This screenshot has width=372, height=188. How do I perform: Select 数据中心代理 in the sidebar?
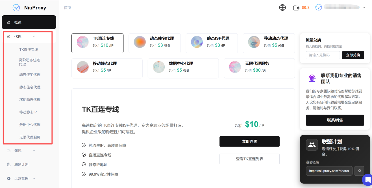click(30, 124)
